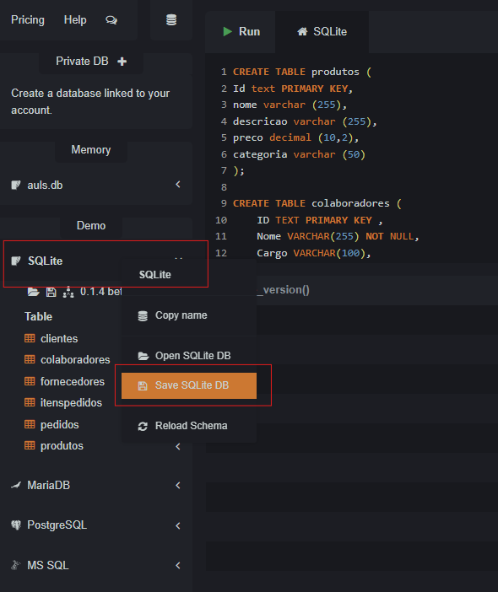Place cursor on 'CREATE TABLE colaboradores' line
The width and height of the screenshot is (498, 592).
click(x=317, y=203)
